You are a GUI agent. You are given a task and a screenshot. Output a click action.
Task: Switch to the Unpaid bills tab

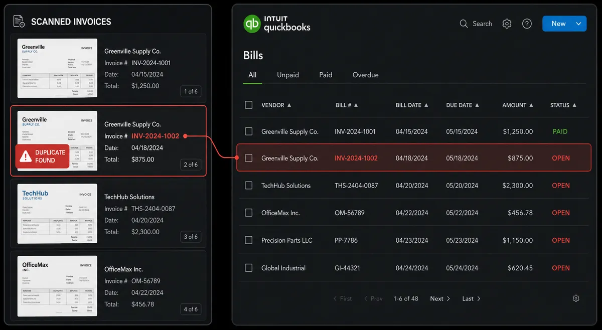[x=288, y=75]
